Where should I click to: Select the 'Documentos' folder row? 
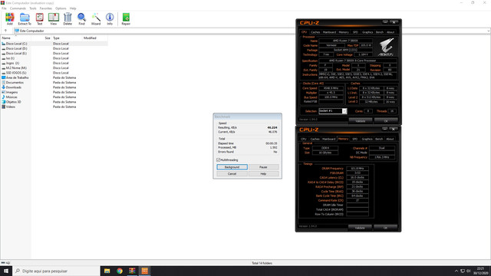pyautogui.click(x=54, y=83)
